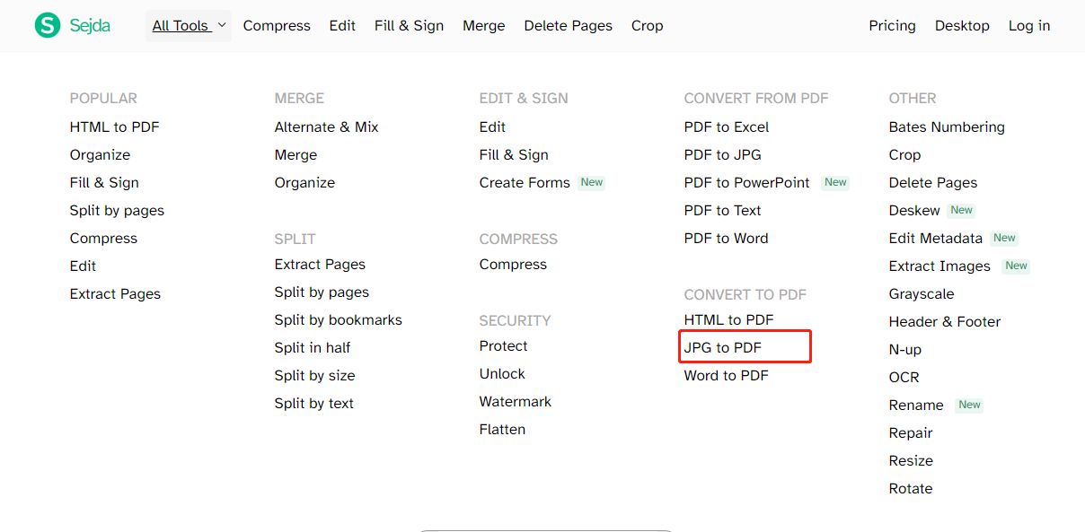Open Split in half tool
The width and height of the screenshot is (1085, 532).
click(313, 348)
